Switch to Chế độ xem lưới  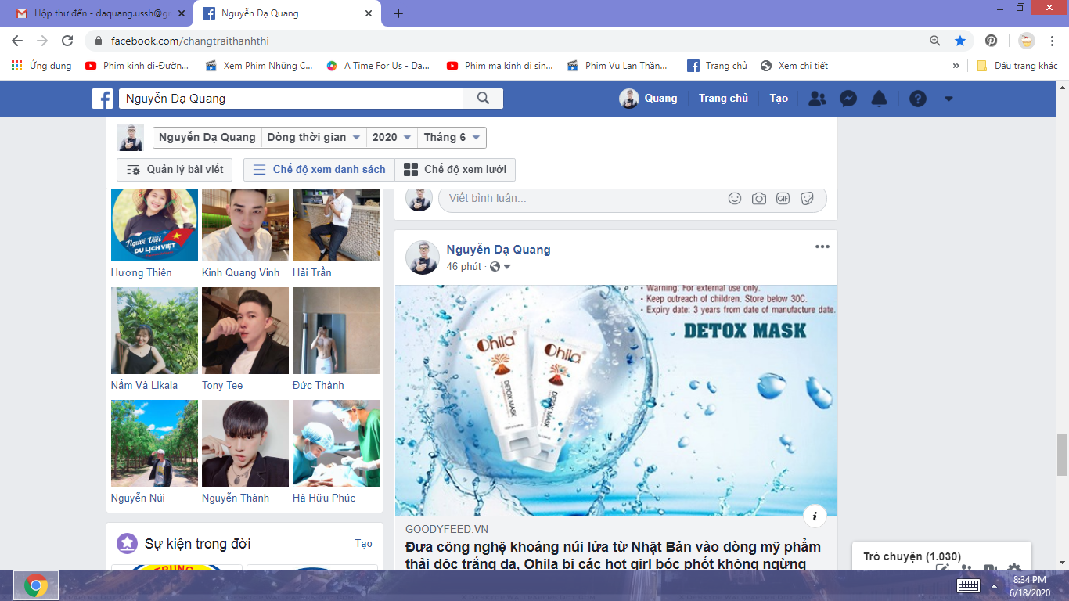click(x=455, y=170)
